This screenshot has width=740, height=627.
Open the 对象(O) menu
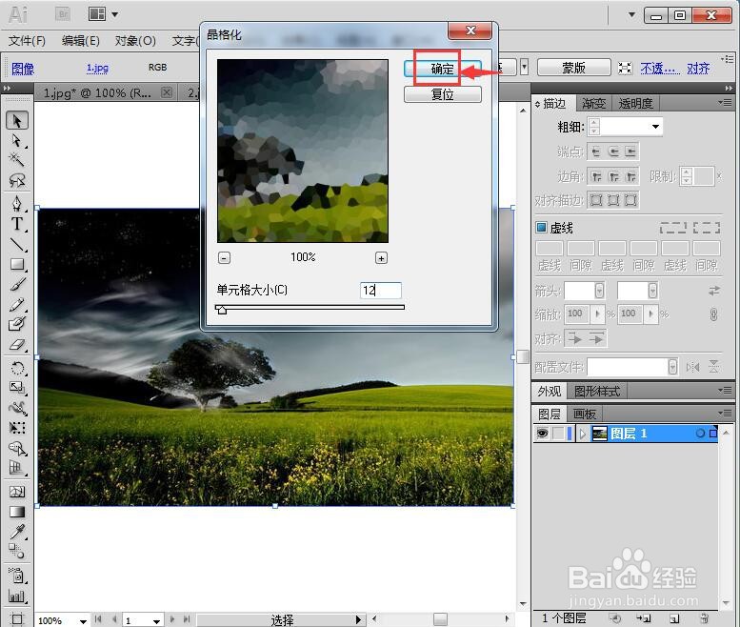(135, 41)
